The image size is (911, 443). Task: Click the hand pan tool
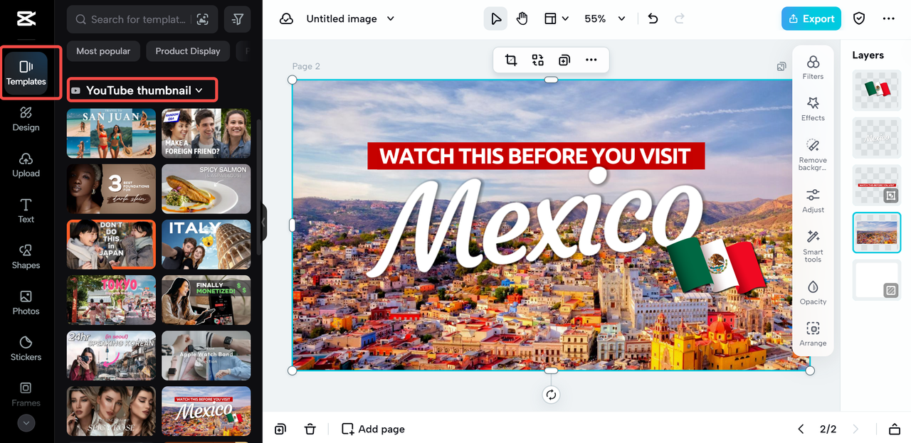(522, 19)
